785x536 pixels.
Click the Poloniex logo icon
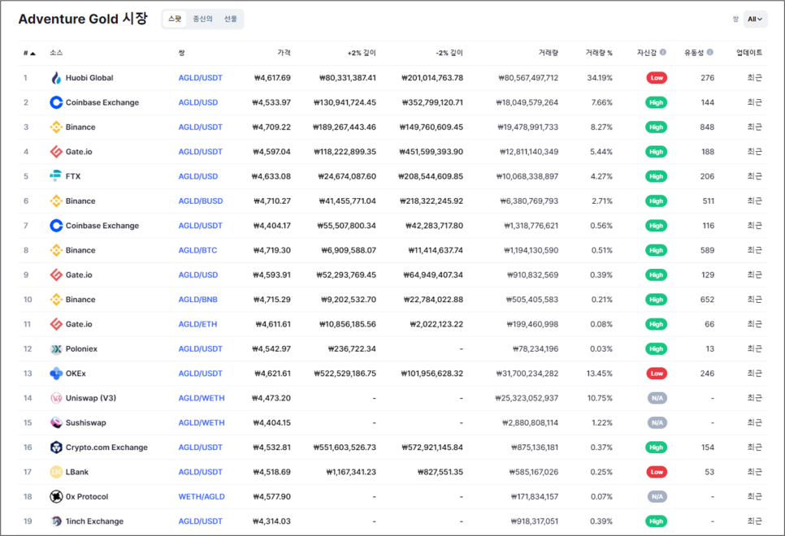click(x=56, y=349)
